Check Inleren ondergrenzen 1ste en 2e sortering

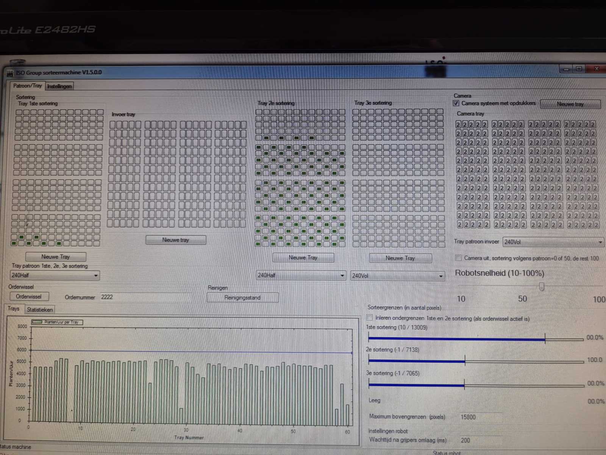point(370,318)
